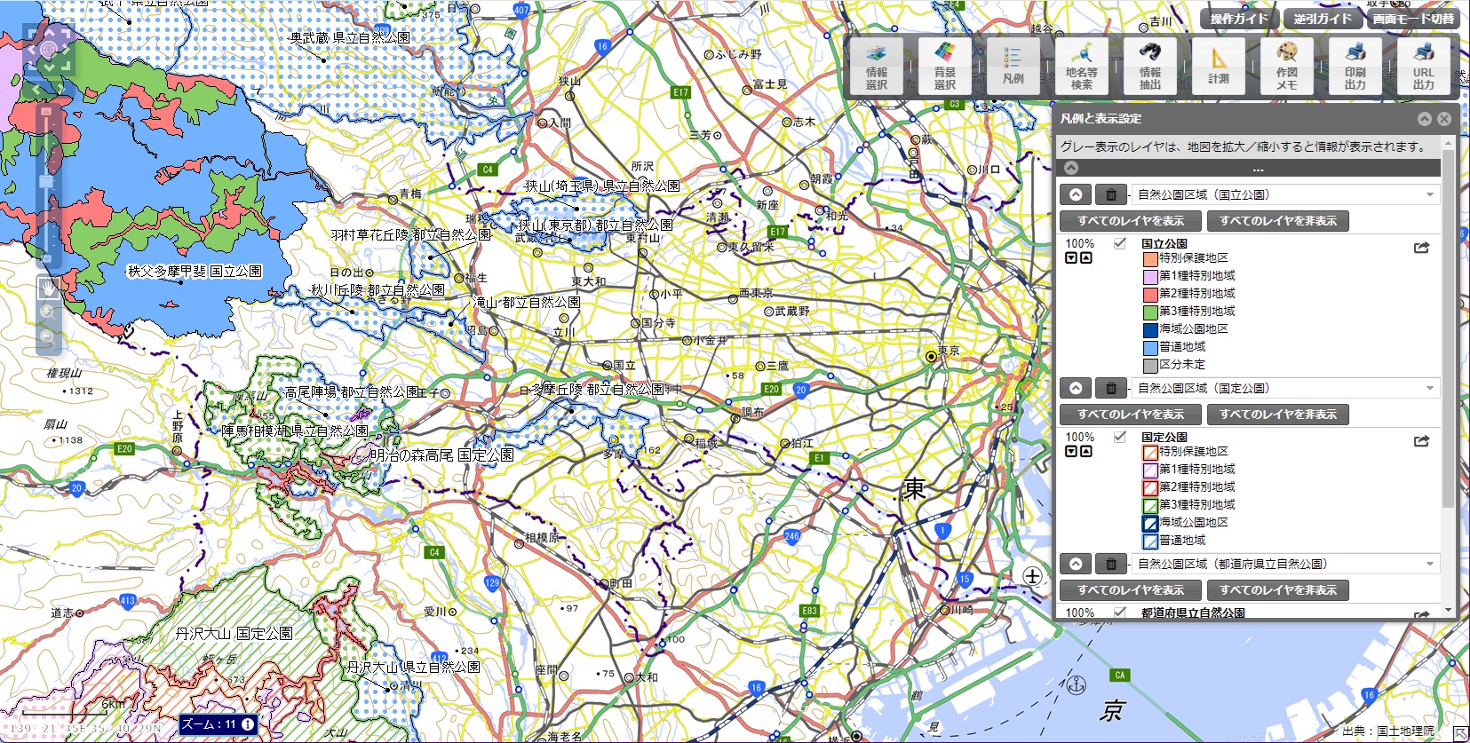
Task: Open the 背景選択 background selection tool
Action: click(945, 65)
